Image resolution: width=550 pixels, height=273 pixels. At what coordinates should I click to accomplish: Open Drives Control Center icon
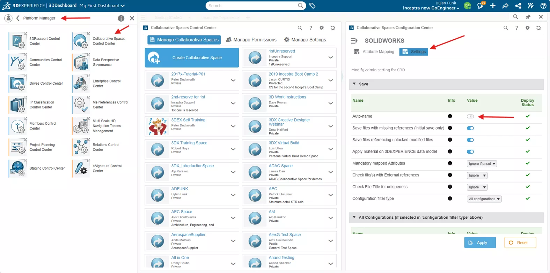pos(17,84)
